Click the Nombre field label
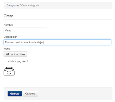The image size is (115, 102). 8,25
